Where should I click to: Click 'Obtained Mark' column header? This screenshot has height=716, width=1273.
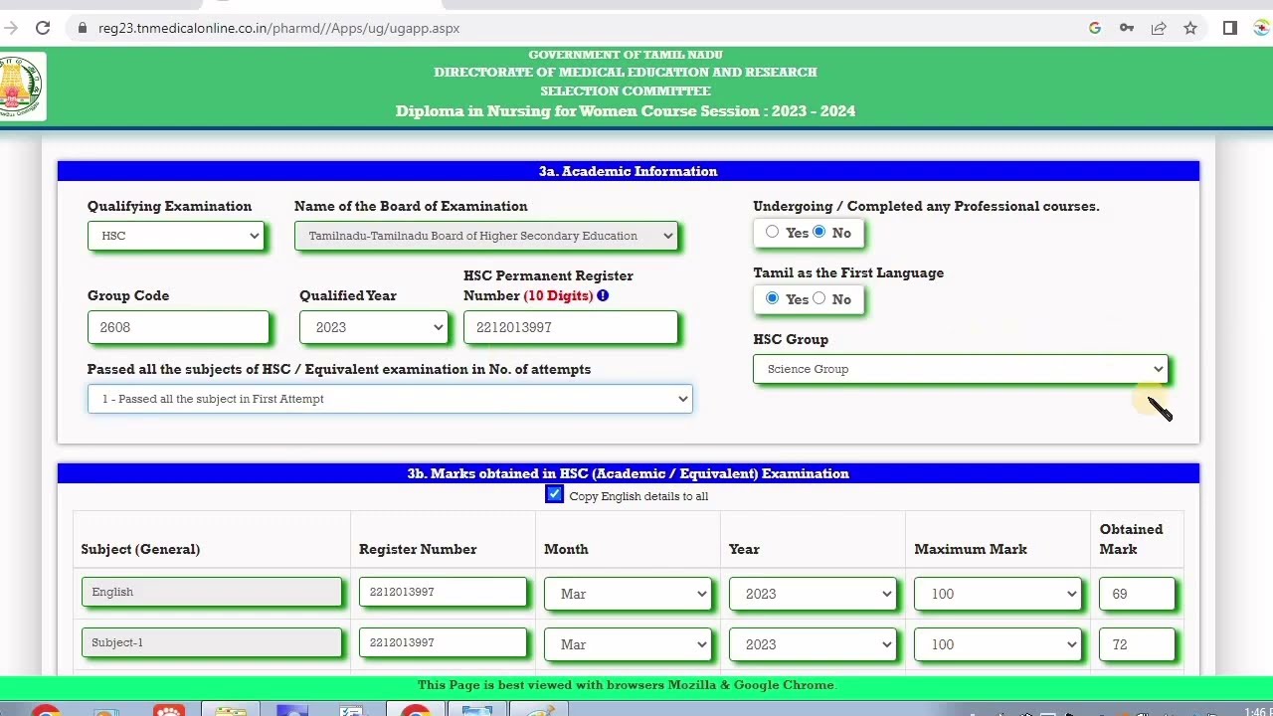click(1131, 539)
